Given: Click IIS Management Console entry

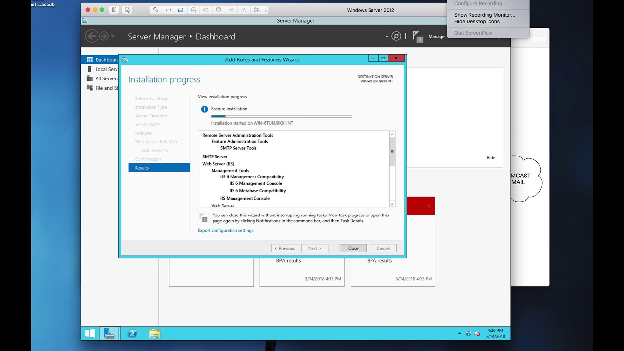Looking at the screenshot, I should click(245, 198).
